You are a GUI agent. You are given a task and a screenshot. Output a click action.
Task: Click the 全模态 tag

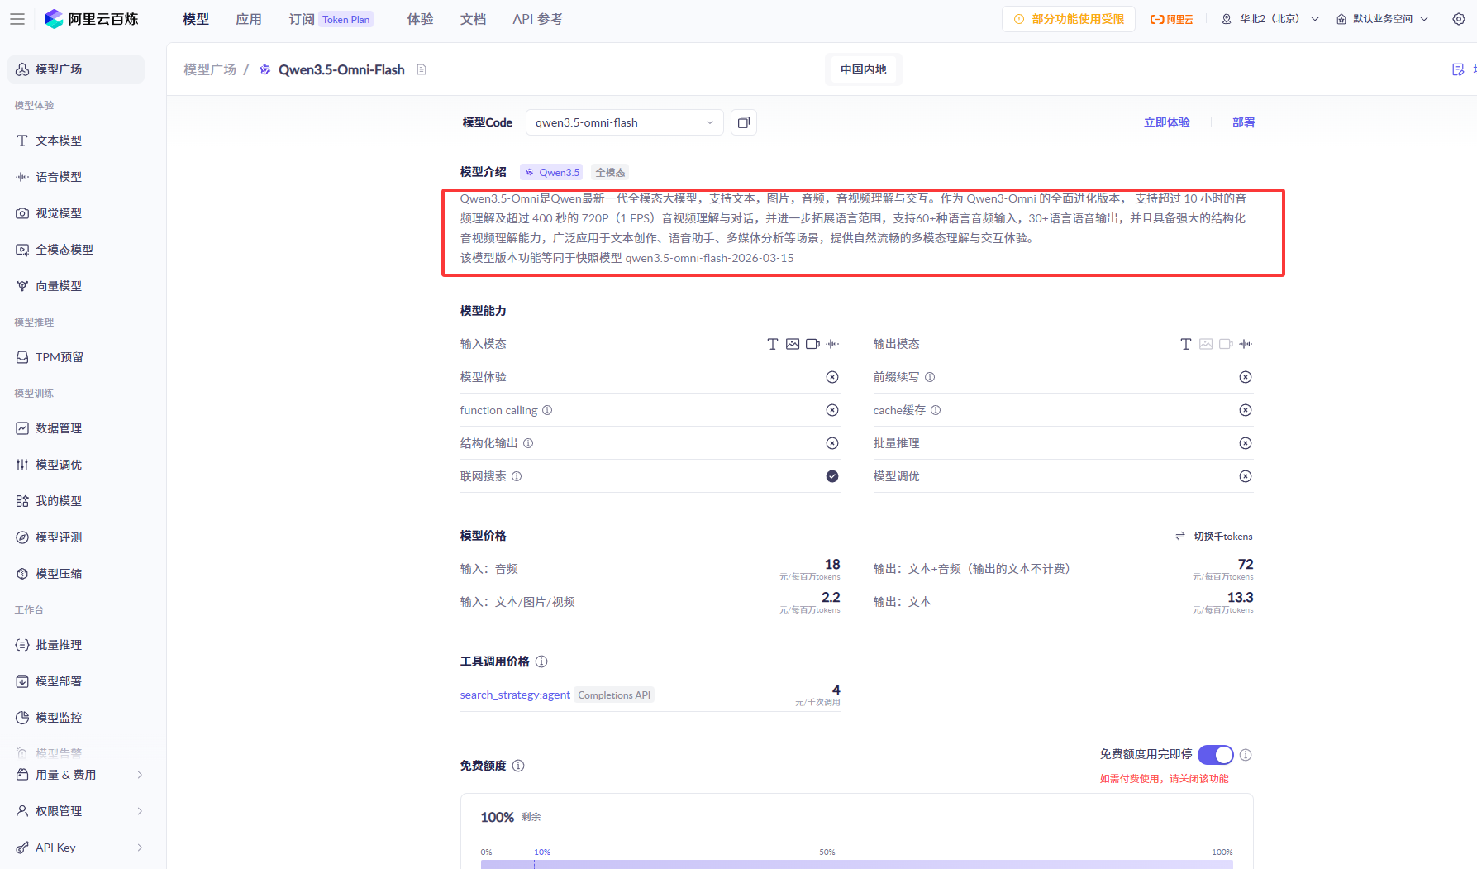pyautogui.click(x=611, y=172)
